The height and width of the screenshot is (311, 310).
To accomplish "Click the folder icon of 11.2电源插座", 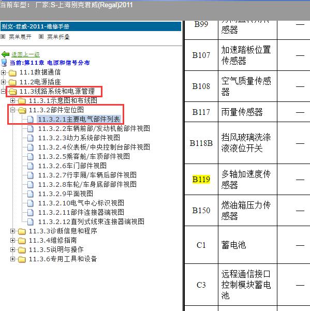I will [12, 82].
